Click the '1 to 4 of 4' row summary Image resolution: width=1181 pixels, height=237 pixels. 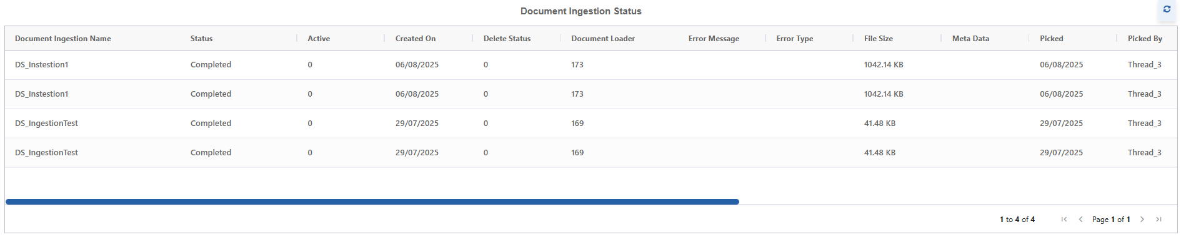[x=1017, y=220]
